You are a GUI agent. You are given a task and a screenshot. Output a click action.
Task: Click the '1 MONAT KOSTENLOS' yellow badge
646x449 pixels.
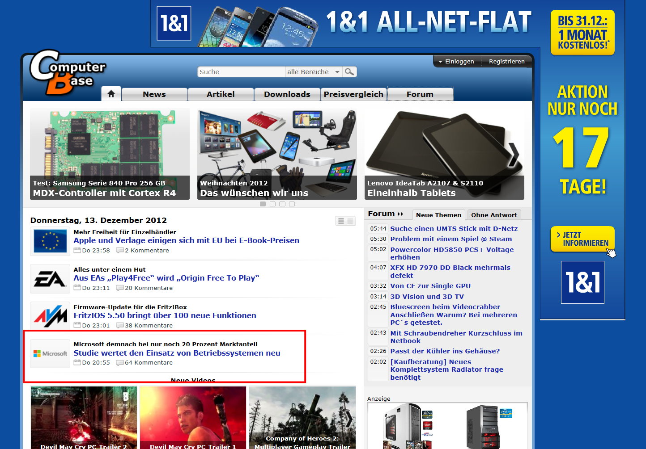[x=582, y=33]
